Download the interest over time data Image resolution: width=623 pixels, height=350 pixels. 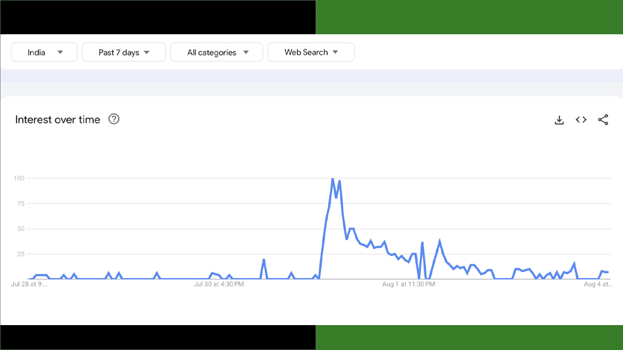click(x=559, y=120)
